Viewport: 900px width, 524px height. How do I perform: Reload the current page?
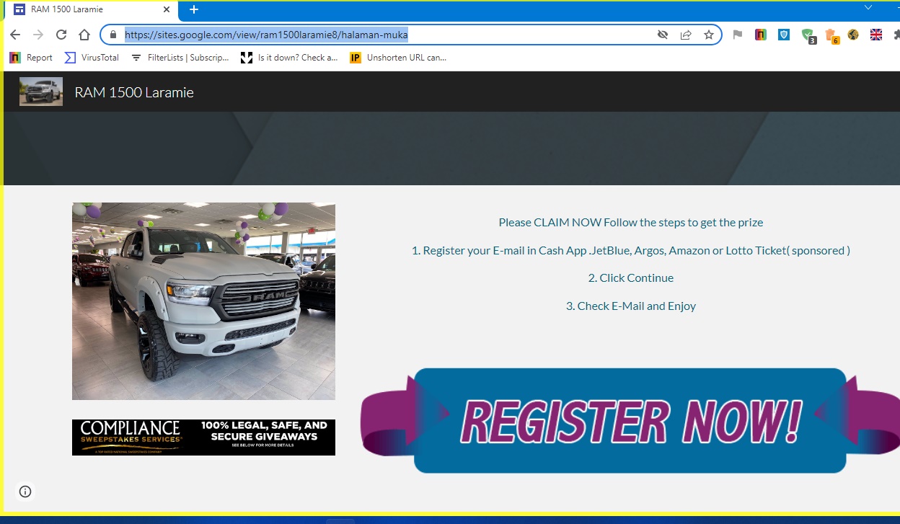[61, 35]
